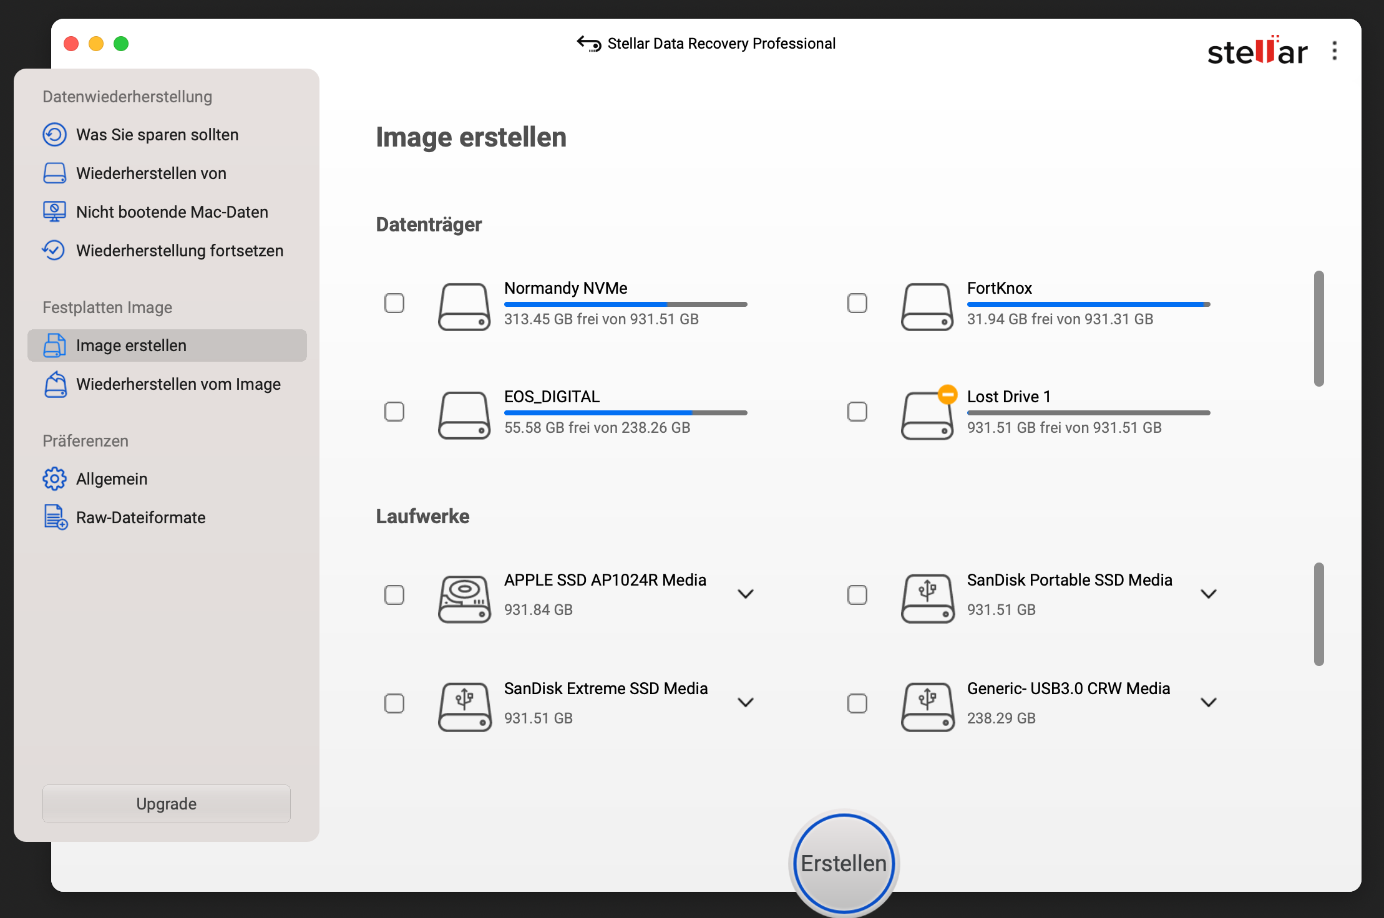The width and height of the screenshot is (1384, 918).
Task: Click the Datenträger list scrollbar
Action: tap(1318, 329)
